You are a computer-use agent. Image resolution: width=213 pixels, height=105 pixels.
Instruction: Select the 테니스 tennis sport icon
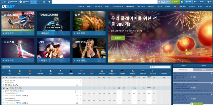pyautogui.click(x=20, y=72)
